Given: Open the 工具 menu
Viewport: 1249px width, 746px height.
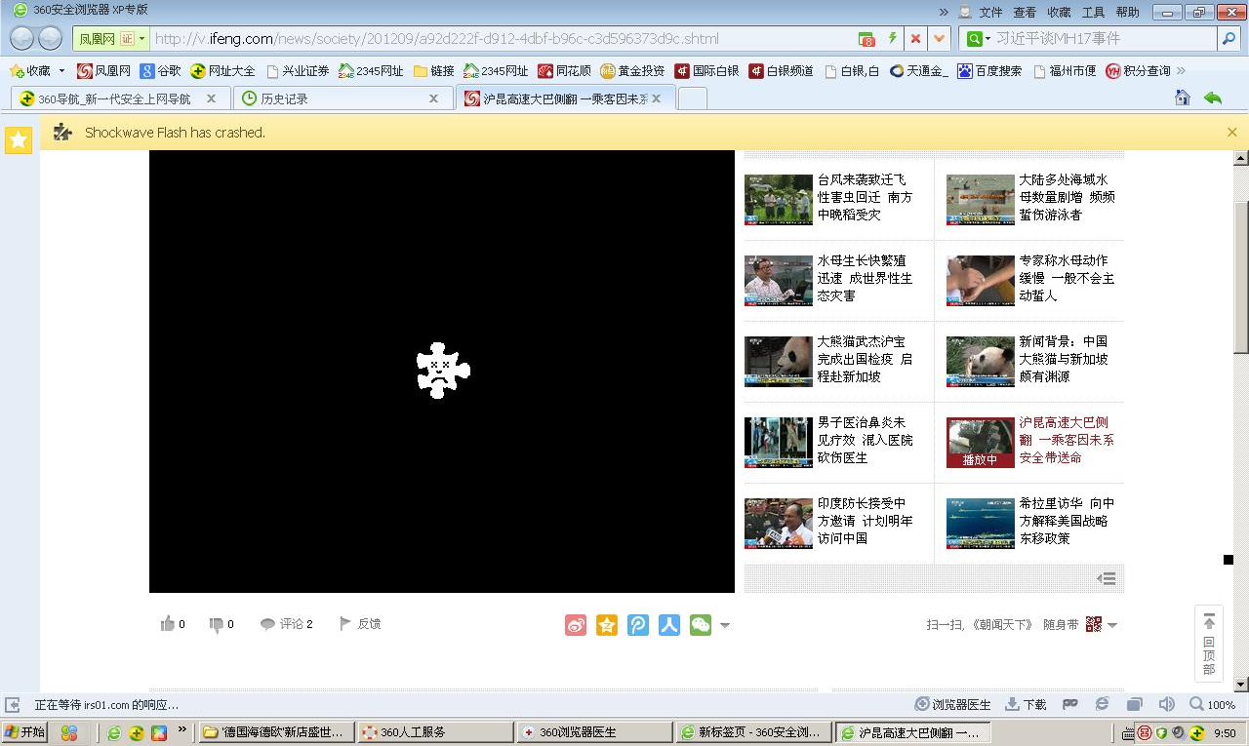Looking at the screenshot, I should coord(1093,12).
